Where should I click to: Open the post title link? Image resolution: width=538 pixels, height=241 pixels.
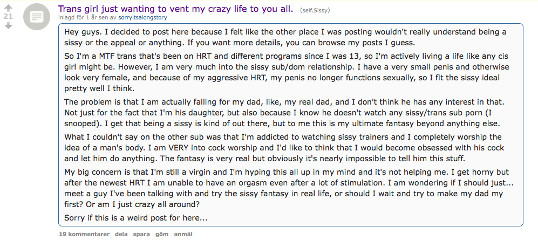click(x=176, y=9)
